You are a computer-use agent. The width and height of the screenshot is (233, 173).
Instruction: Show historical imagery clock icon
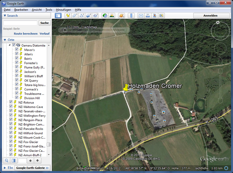coord(105,16)
